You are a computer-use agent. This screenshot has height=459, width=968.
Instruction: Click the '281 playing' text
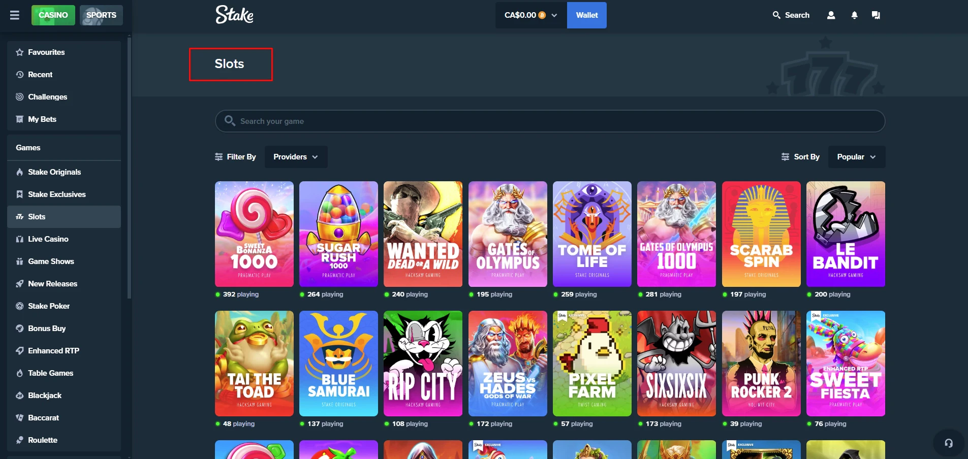[x=663, y=294]
